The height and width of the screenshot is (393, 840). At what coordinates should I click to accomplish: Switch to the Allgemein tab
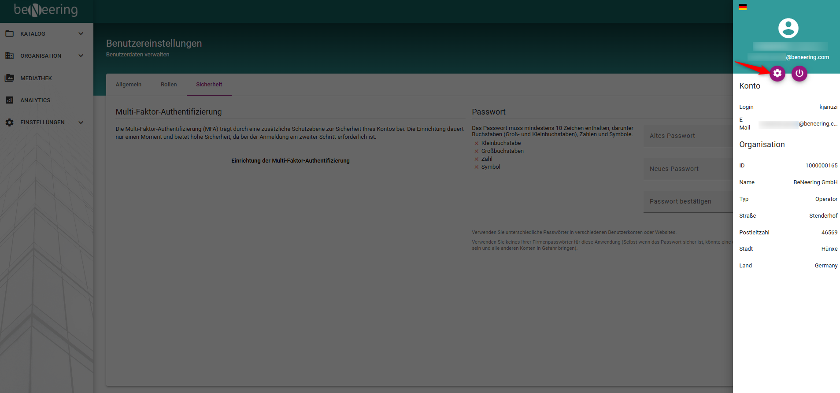pos(128,85)
